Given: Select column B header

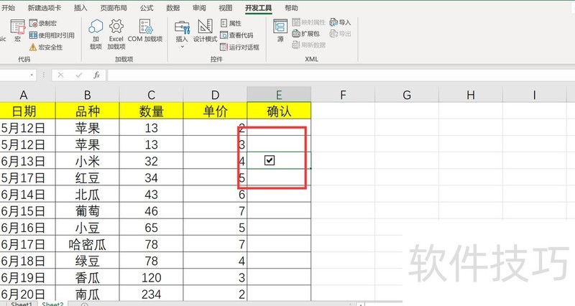Looking at the screenshot, I should click(87, 95).
